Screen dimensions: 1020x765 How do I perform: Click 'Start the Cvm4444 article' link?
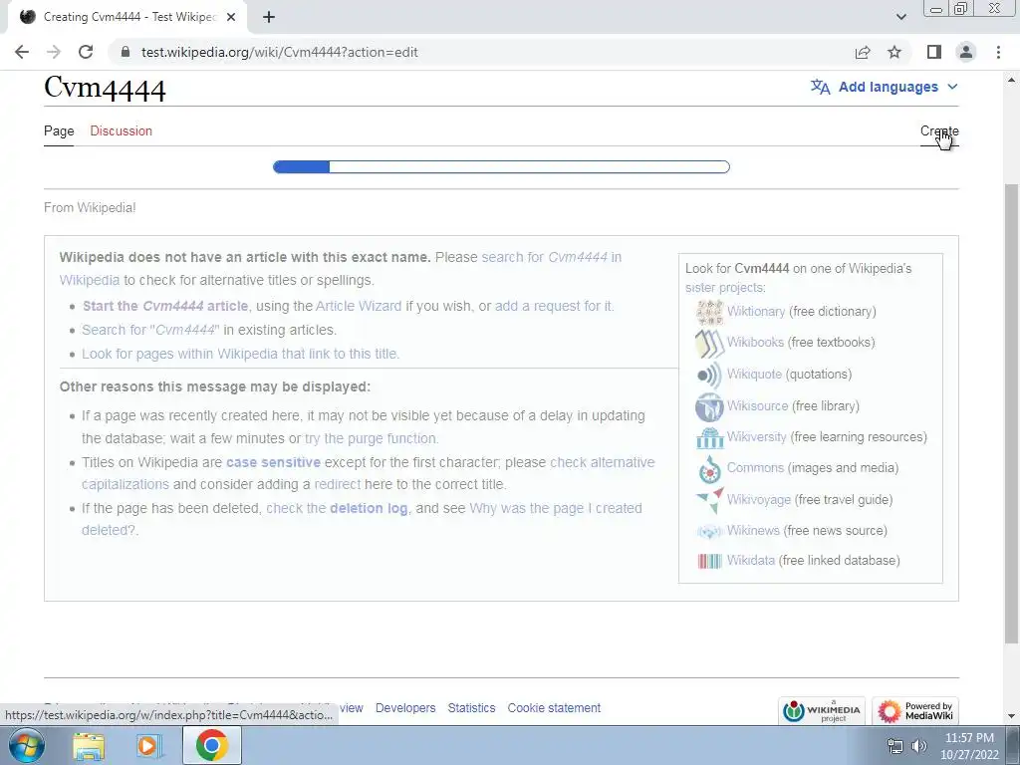click(x=165, y=307)
